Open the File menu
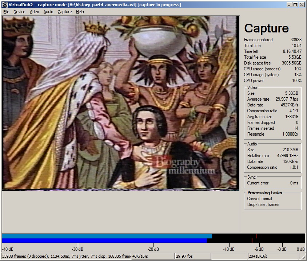Image resolution: width=307 pixels, height=261 pixels. click(6, 12)
